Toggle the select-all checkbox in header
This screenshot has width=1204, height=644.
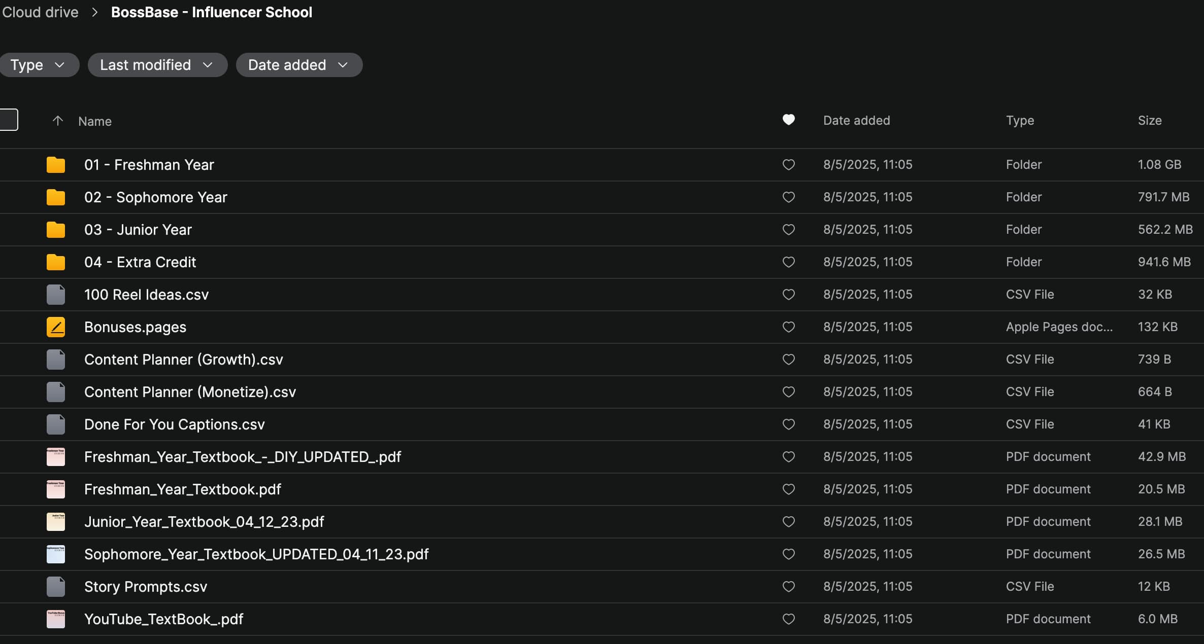click(9, 120)
